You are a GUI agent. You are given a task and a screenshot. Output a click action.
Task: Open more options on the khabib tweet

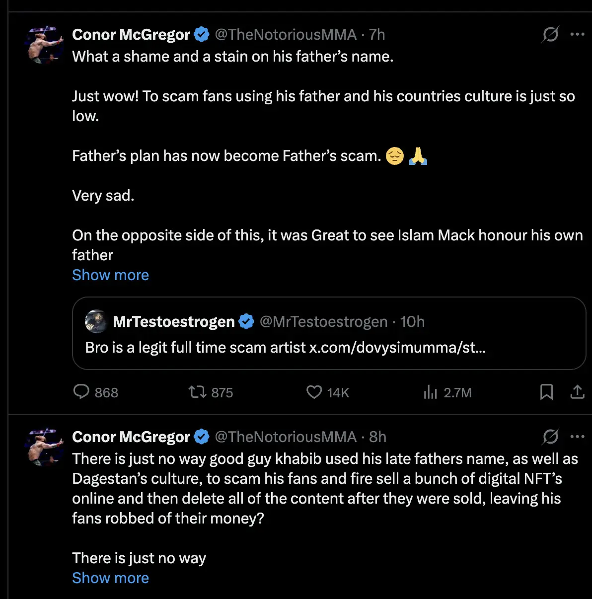pyautogui.click(x=578, y=437)
